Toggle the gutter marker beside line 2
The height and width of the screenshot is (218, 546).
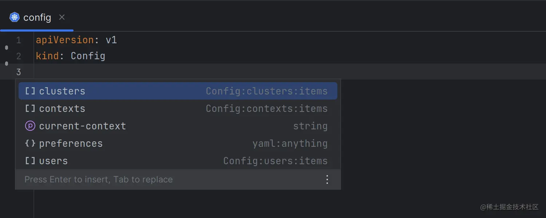[x=6, y=63]
